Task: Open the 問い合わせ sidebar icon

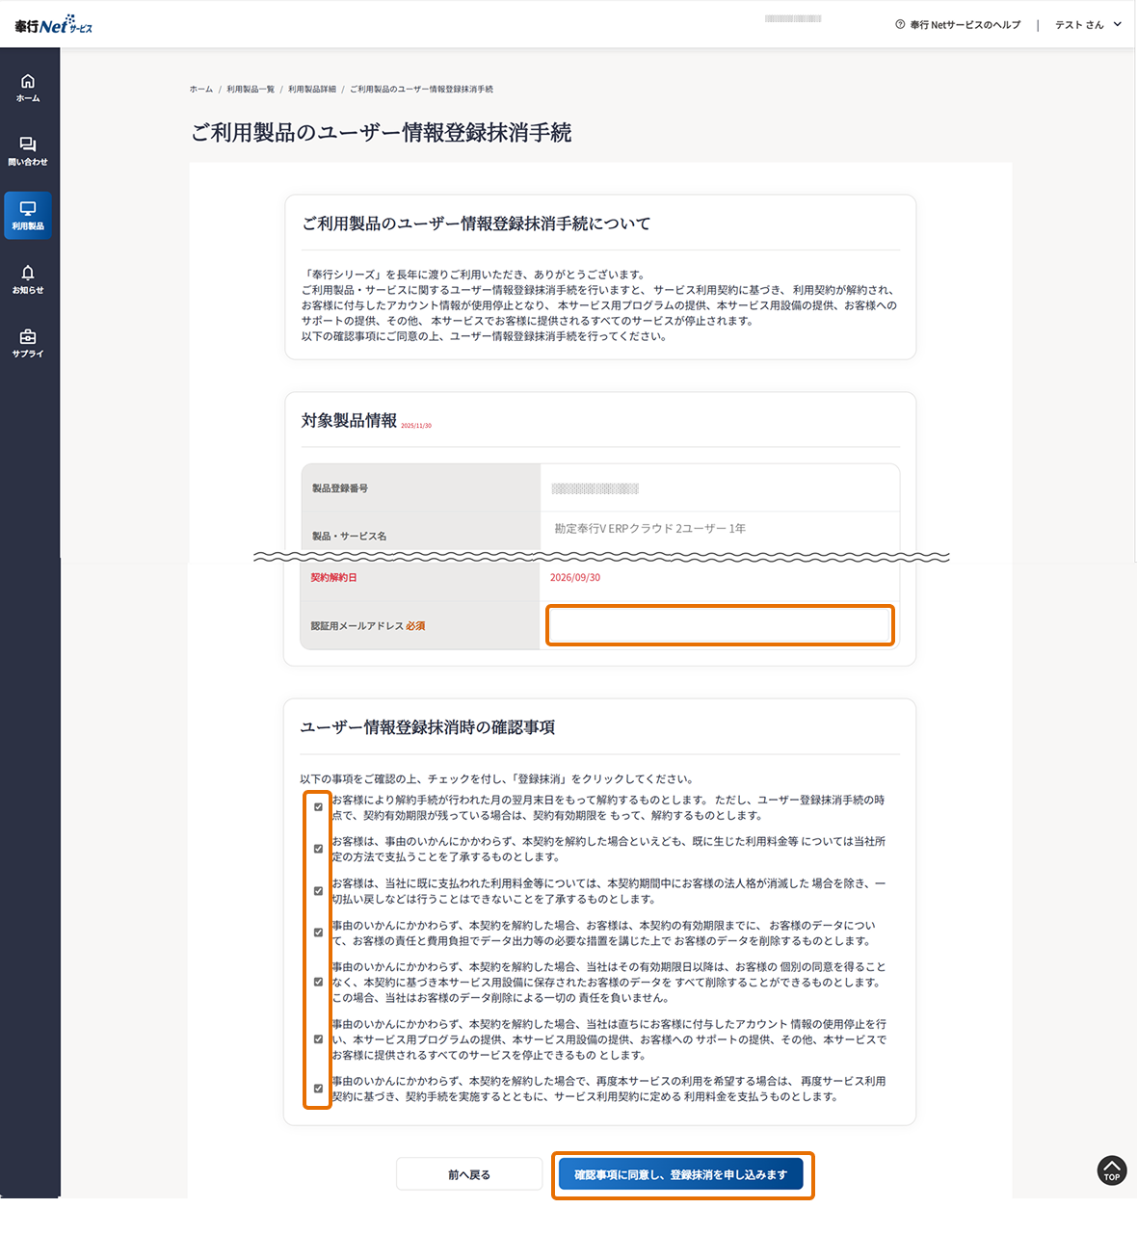Action: 28,151
